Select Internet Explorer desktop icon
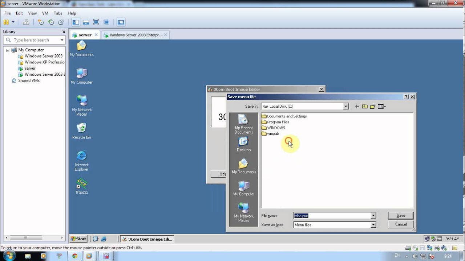This screenshot has width=465, height=261. tap(82, 161)
